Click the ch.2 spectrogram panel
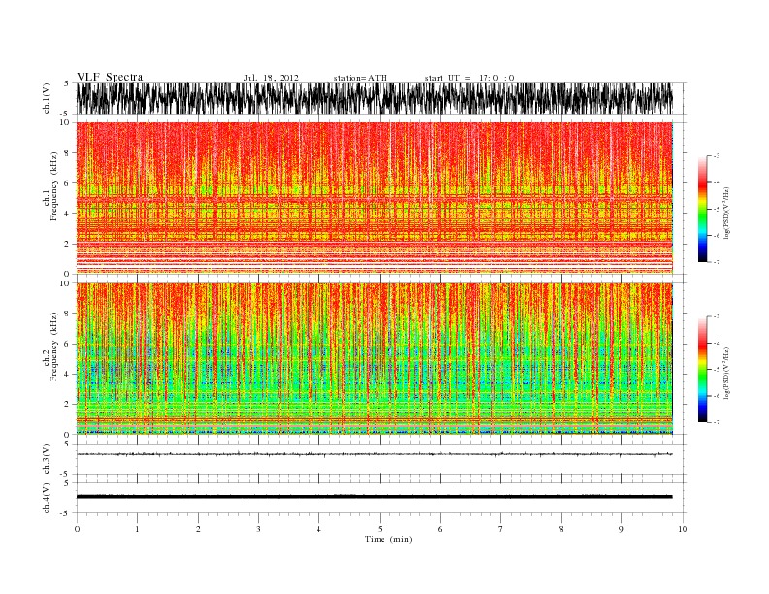Screen dimensions: 769x594 click(x=374, y=359)
